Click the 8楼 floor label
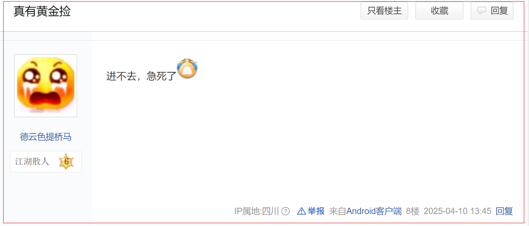 coord(413,211)
